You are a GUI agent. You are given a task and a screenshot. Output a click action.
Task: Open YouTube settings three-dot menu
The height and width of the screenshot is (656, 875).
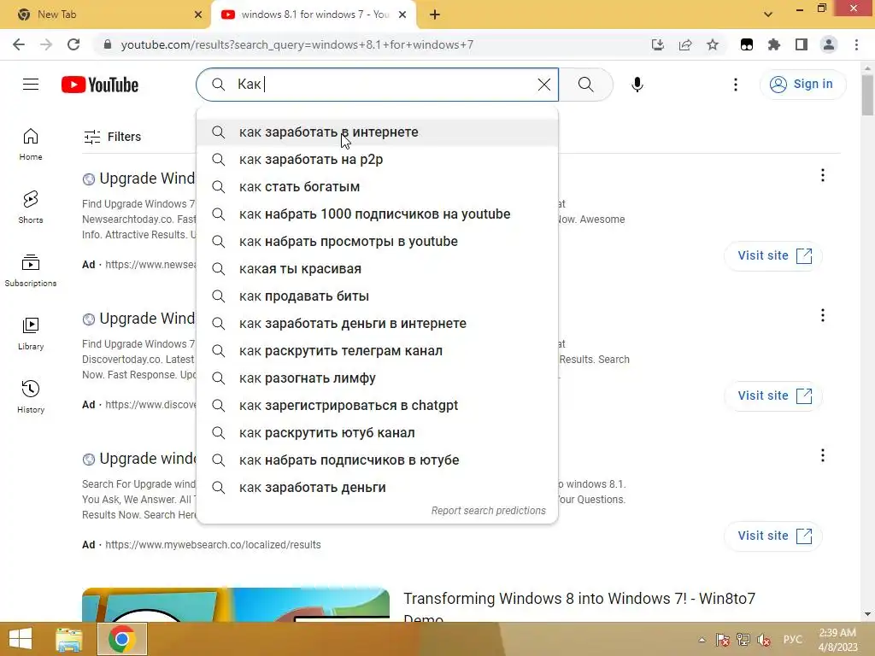(x=736, y=85)
